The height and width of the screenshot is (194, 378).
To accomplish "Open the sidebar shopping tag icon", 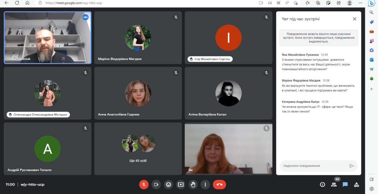I will pyautogui.click(x=372, y=22).
